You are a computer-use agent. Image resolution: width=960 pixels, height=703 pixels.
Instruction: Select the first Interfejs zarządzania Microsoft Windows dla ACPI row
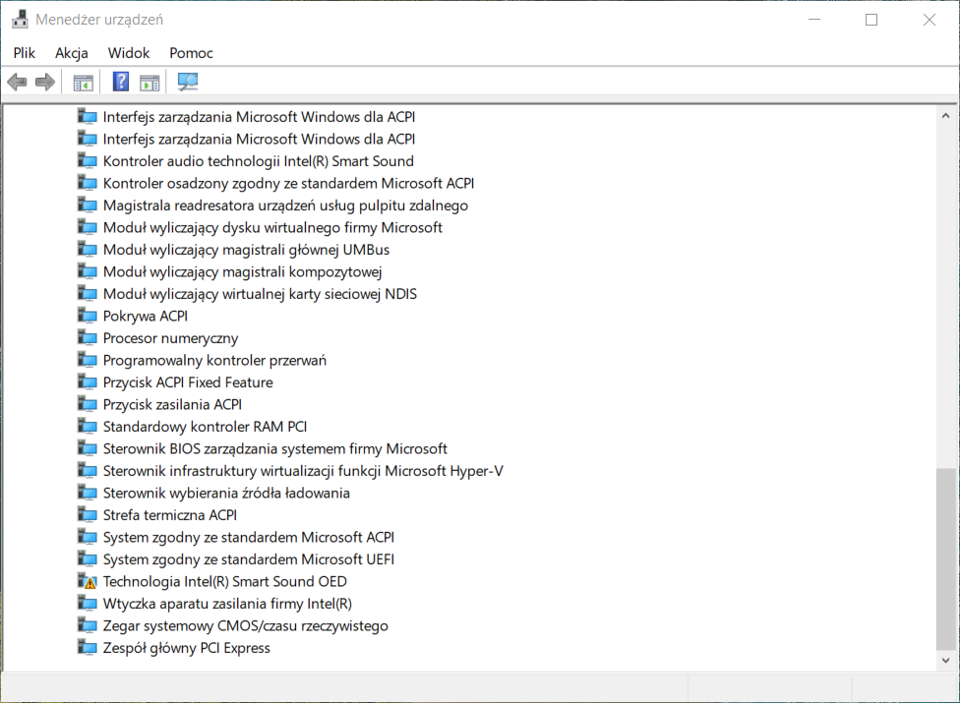coord(259,117)
